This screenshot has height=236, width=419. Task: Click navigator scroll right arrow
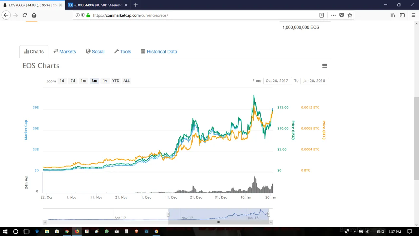point(271,222)
